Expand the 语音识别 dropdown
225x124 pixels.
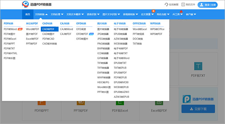(93, 14)
